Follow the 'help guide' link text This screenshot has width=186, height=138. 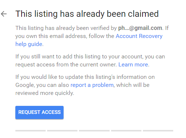pyautogui.click(x=29, y=44)
